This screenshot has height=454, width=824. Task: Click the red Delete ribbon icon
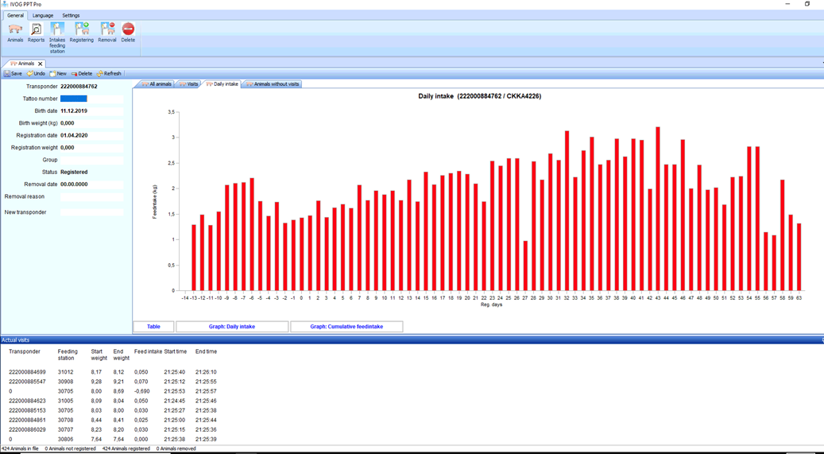tap(128, 32)
